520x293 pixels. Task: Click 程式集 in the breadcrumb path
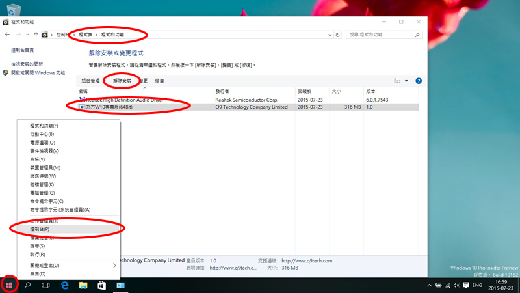pyautogui.click(x=86, y=35)
